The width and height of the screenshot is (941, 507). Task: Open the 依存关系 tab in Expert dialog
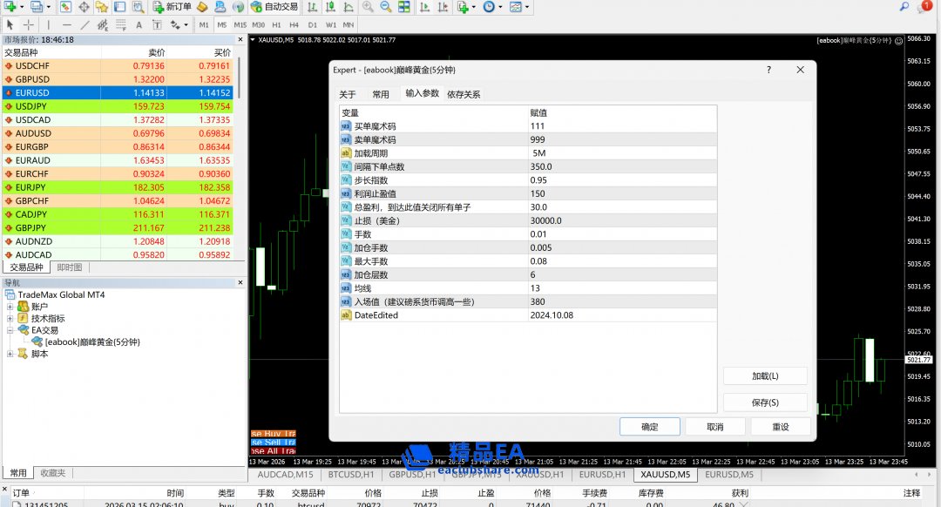(464, 94)
